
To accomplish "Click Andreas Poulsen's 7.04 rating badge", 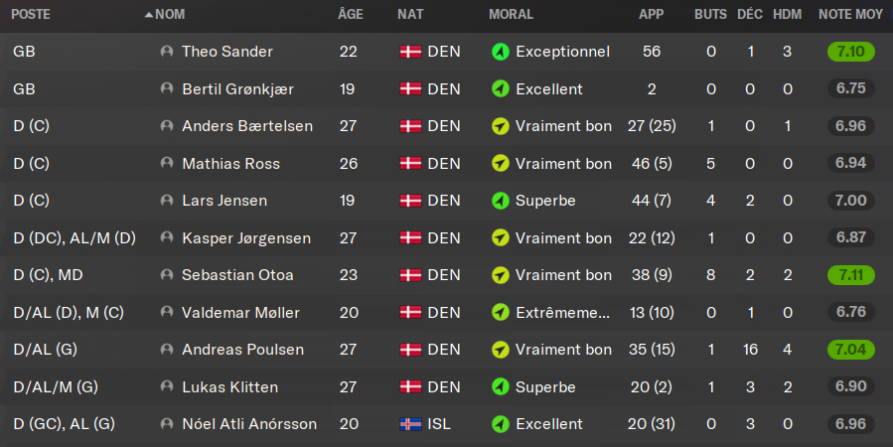I will click(850, 350).
